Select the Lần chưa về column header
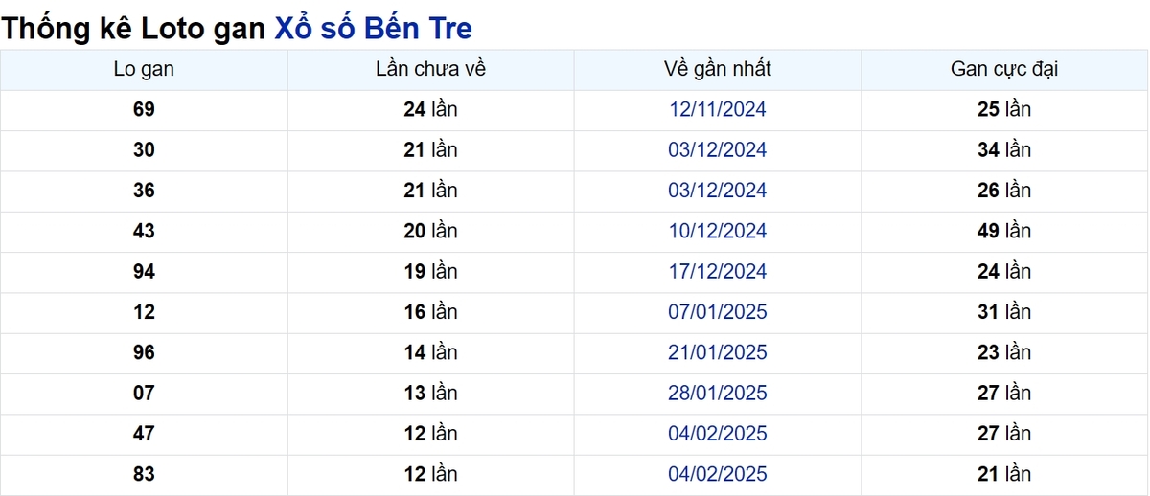Image resolution: width=1150 pixels, height=496 pixels. pos(430,69)
